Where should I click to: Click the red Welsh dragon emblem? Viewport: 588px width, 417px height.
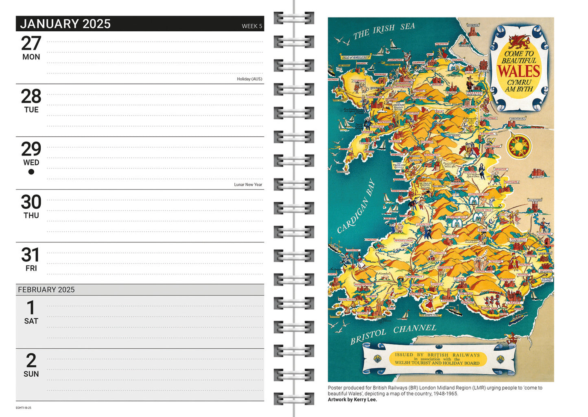(519, 41)
